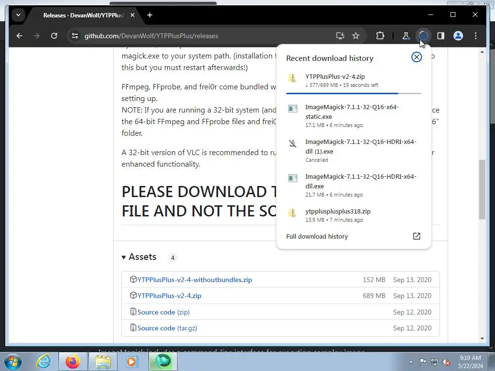Click the ytpplusplusplus318.zip folder icon
Screen dimensions: 495x371
[292, 213]
